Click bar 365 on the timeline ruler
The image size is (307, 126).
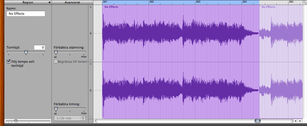pos(291,2)
